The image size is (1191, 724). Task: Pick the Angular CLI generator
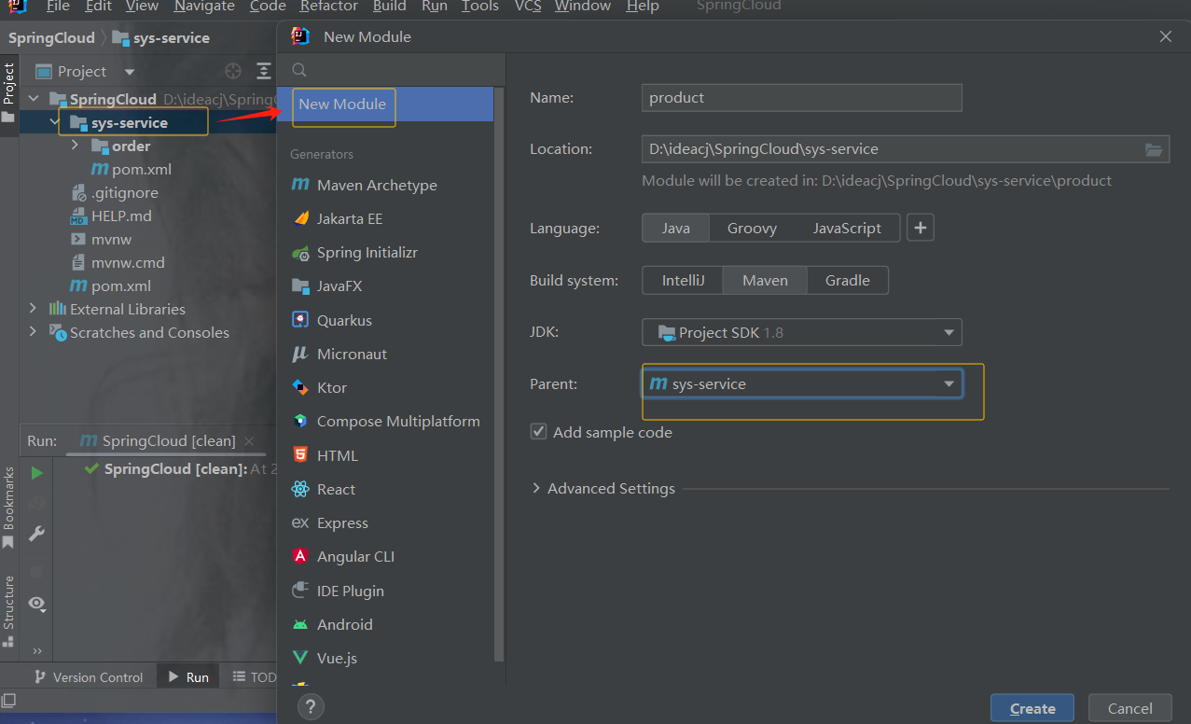click(x=343, y=556)
